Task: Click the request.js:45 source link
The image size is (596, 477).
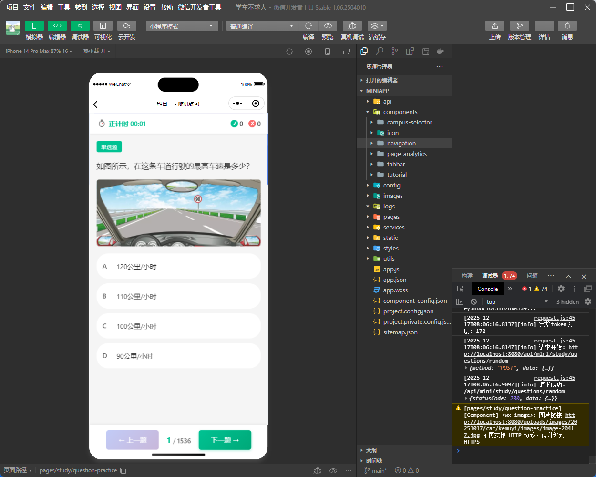Action: [x=555, y=318]
